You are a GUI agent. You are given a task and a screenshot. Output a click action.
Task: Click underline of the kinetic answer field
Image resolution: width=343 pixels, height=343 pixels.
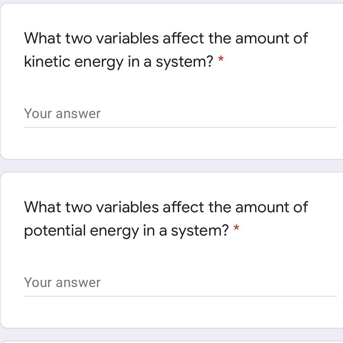pyautogui.click(x=180, y=127)
